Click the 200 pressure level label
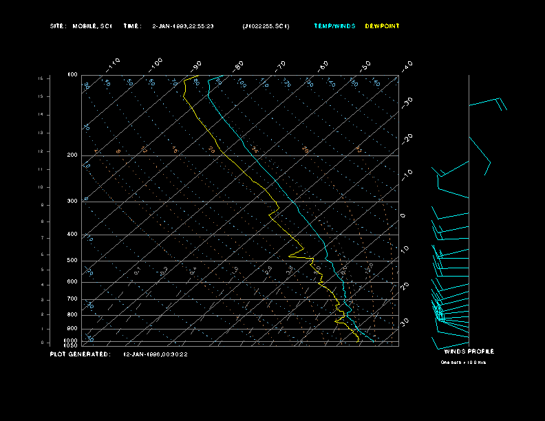Viewport: 545px width, 421px height. click(x=72, y=155)
